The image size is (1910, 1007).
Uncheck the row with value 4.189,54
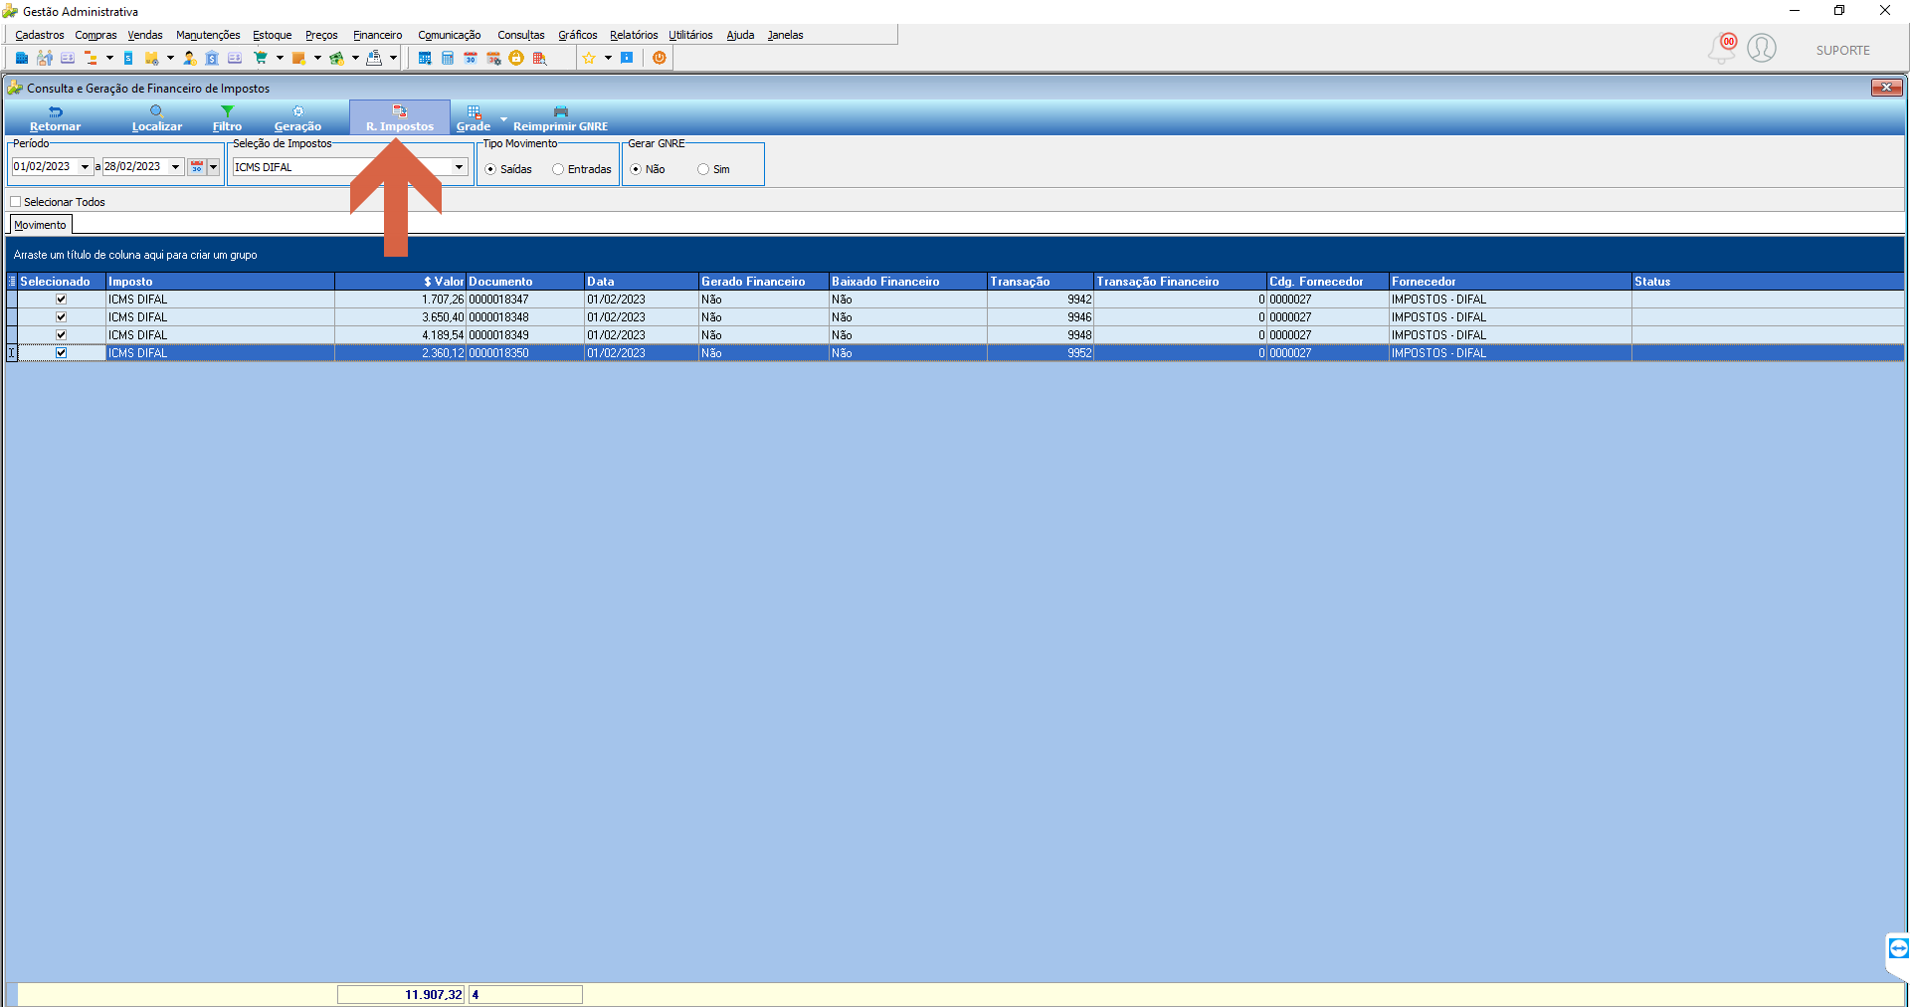tap(61, 335)
